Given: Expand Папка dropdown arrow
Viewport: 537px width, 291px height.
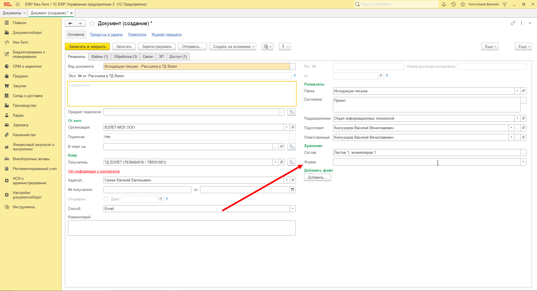Looking at the screenshot, I should (517, 91).
